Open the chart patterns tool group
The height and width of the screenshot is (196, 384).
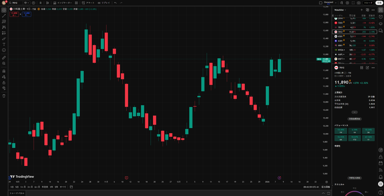(4, 27)
